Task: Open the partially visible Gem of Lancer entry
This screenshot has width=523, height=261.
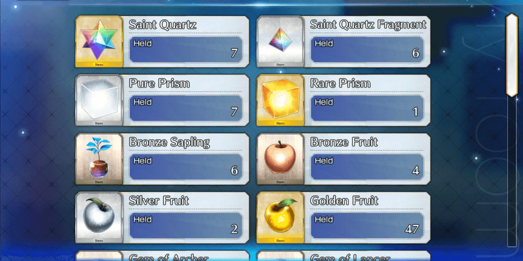Action: (343, 255)
